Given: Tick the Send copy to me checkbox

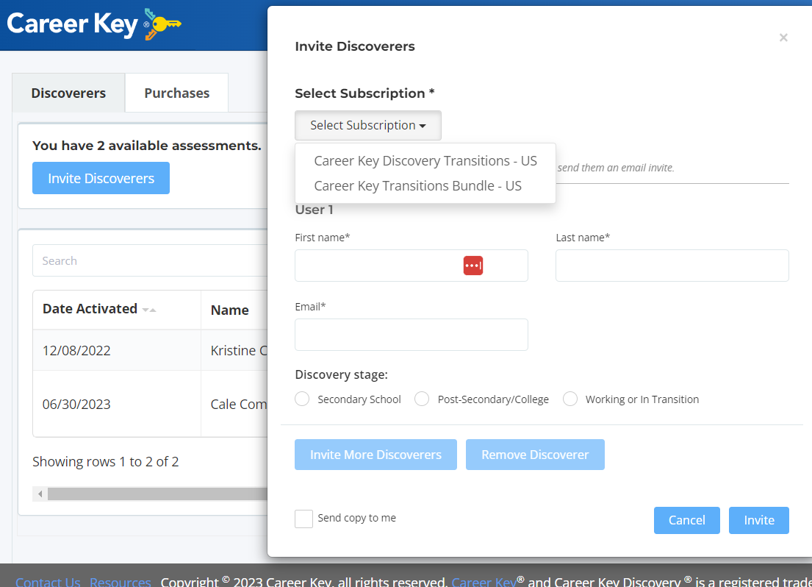Looking at the screenshot, I should (x=304, y=519).
